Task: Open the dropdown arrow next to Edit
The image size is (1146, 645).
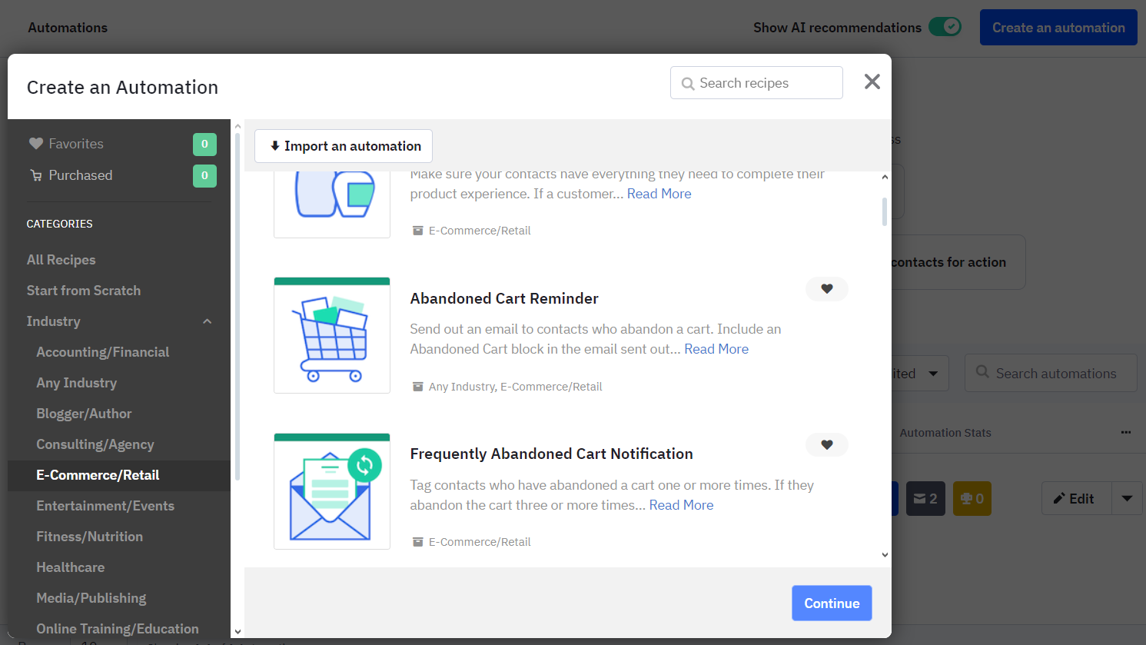Action: (1127, 498)
